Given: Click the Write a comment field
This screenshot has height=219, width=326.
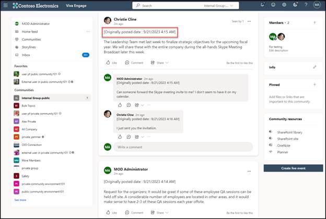Looking at the screenshot, I should [x=183, y=147].
